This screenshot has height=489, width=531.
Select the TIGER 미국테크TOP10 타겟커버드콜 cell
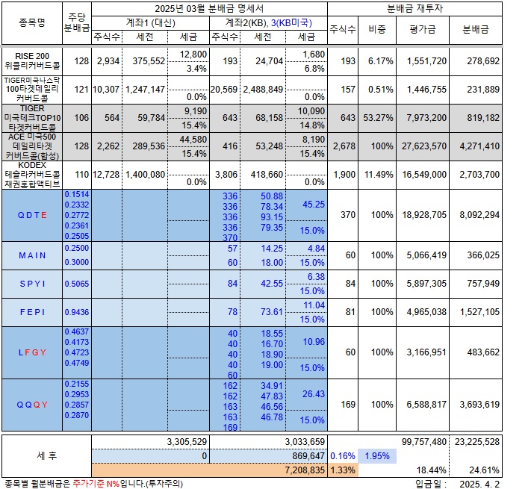(32, 118)
